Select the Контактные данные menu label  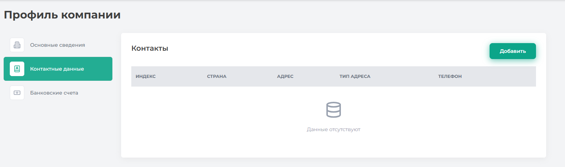click(57, 69)
